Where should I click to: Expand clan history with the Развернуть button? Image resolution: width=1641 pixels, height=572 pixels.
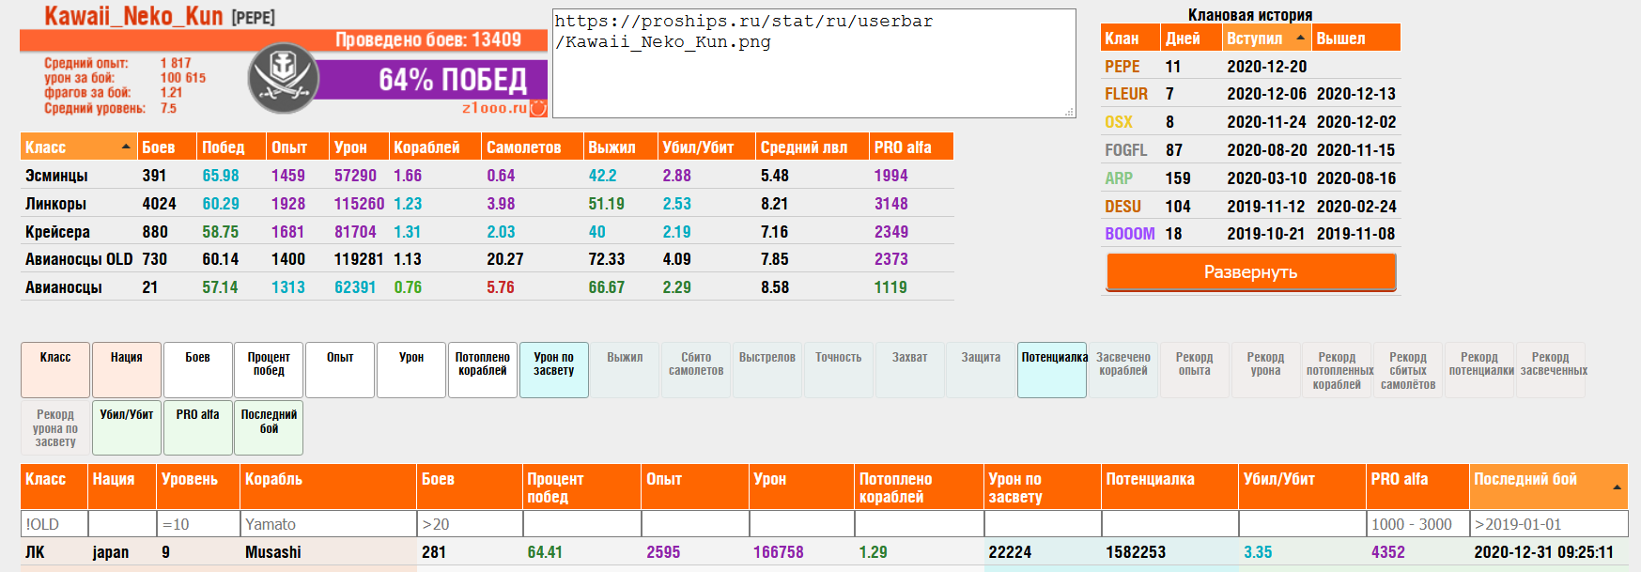[x=1251, y=272]
